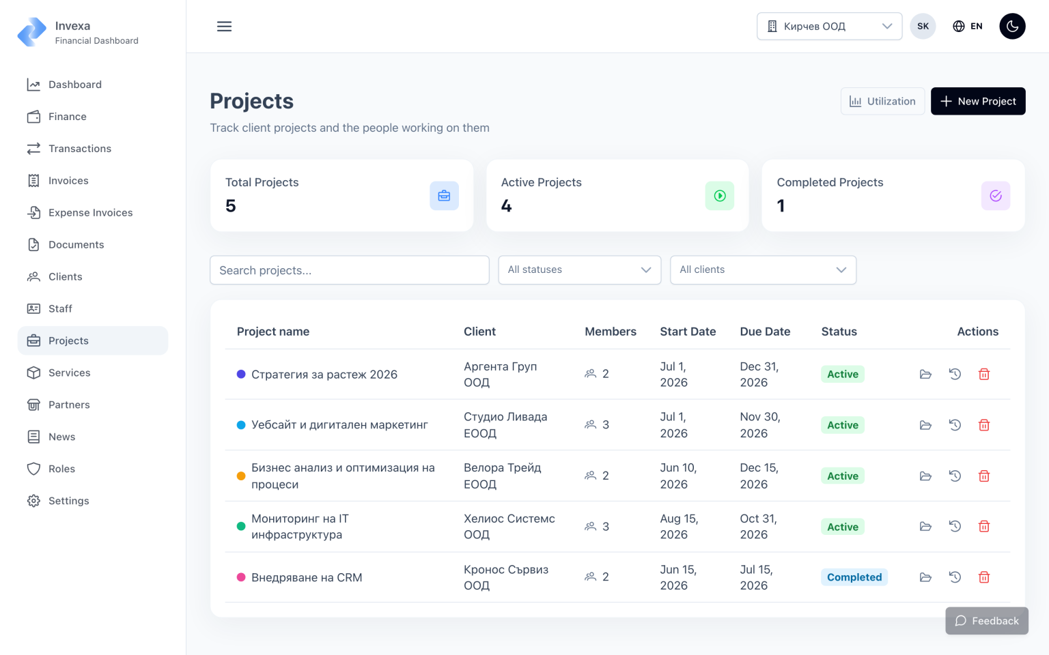Delete the Бизнес анализ project
This screenshot has width=1049, height=655.
click(984, 476)
